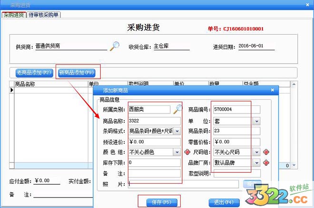314x208 pixels.
Task: Click grid scrollbar up arrow
Action: pos(294,84)
